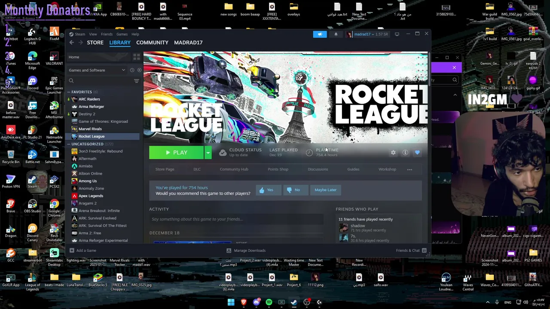Open the Games and Software dropdown
Viewport: 550px width, 309px height.
pos(97,70)
